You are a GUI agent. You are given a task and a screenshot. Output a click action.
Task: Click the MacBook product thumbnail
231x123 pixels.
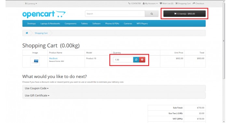click(x=35, y=61)
